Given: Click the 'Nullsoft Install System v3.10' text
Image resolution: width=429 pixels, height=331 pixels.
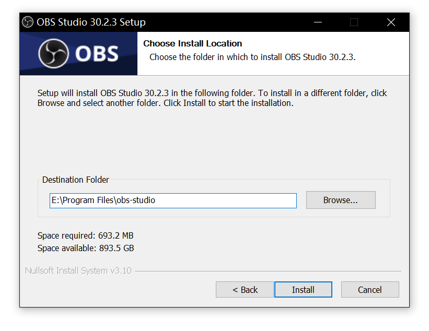Looking at the screenshot, I should click(x=78, y=270).
